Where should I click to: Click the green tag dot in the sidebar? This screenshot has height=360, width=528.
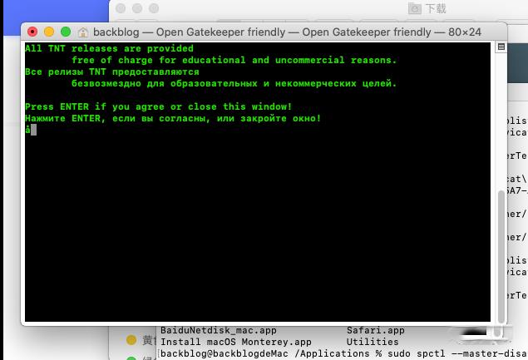[131, 358]
